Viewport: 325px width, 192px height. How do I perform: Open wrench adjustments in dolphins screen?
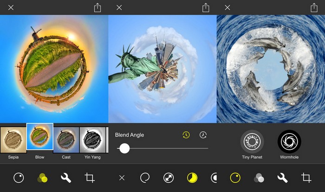(282, 178)
